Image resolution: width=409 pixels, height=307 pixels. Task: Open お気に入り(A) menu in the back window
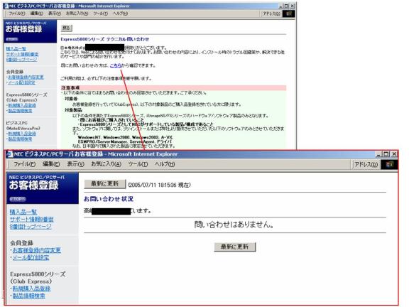[77, 14]
